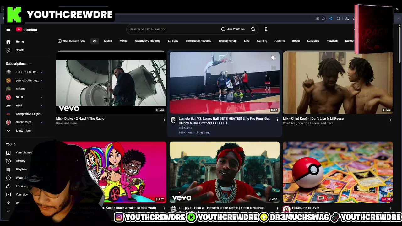Open options for PokeBank live stream
402x226 pixels.
(391, 208)
